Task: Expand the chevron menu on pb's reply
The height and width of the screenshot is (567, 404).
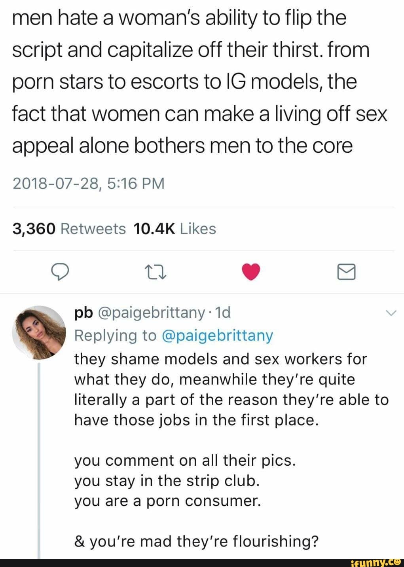Action: click(391, 313)
